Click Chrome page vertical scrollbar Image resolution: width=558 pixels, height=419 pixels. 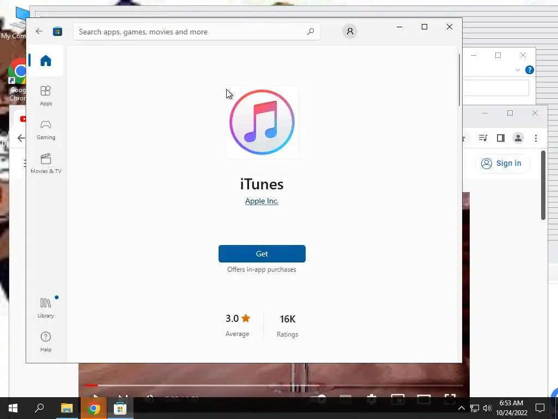(x=543, y=185)
